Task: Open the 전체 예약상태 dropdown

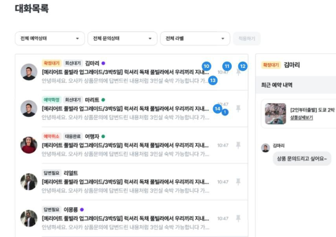Action: pyautogui.click(x=49, y=38)
